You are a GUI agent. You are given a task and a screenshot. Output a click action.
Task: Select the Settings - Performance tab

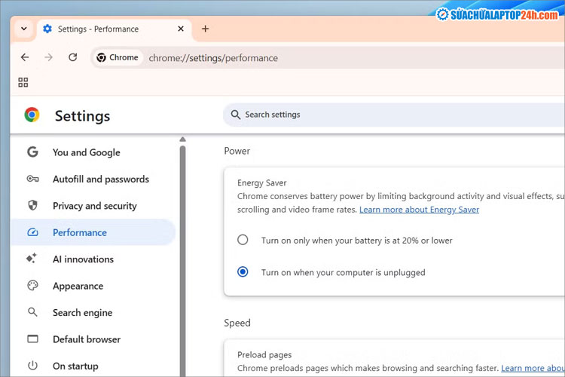tap(115, 29)
